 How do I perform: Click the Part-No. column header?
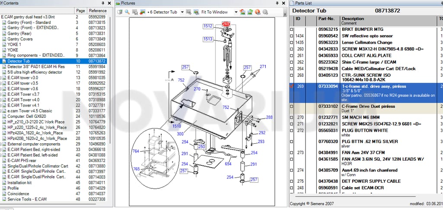328,21
